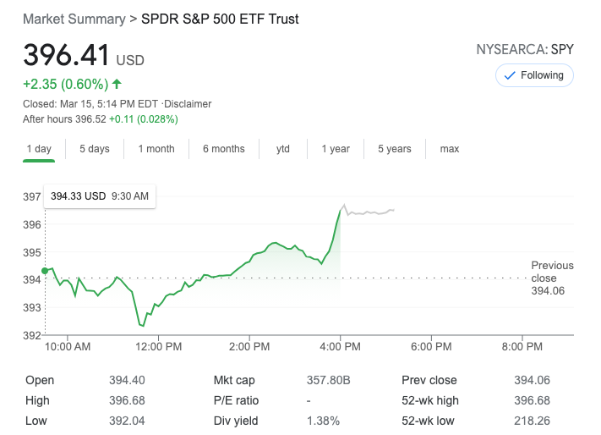Click the checkmark icon in Following button

tap(510, 75)
